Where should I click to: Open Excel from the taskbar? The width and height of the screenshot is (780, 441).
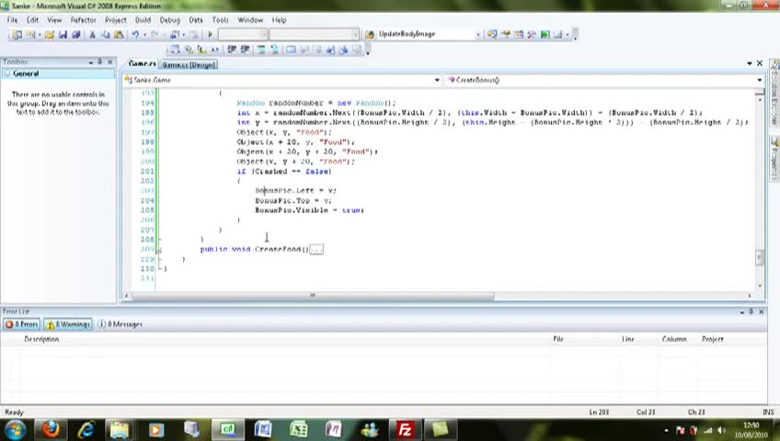tap(298, 429)
